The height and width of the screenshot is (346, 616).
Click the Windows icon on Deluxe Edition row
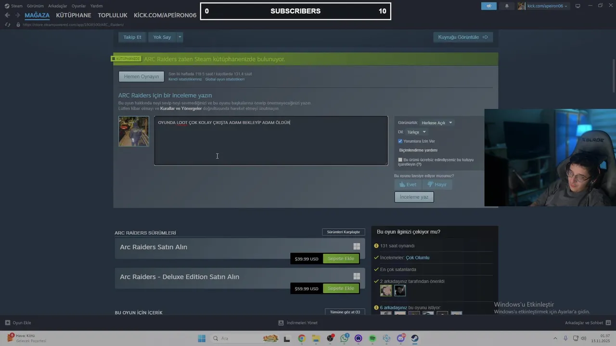point(357,276)
